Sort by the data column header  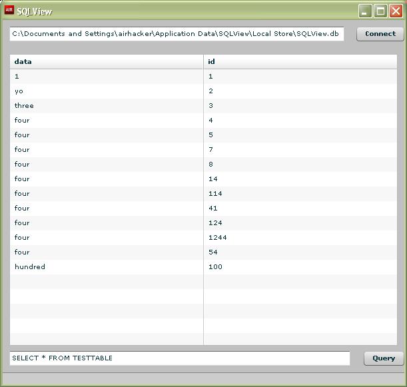107,62
